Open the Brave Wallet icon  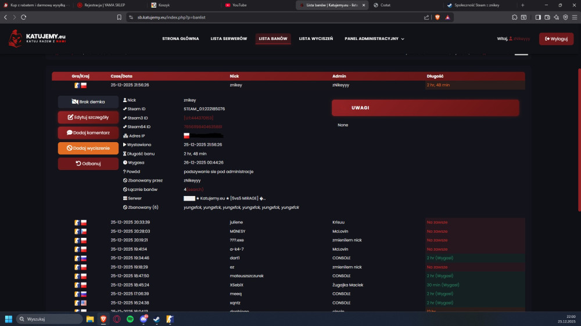coord(547,17)
